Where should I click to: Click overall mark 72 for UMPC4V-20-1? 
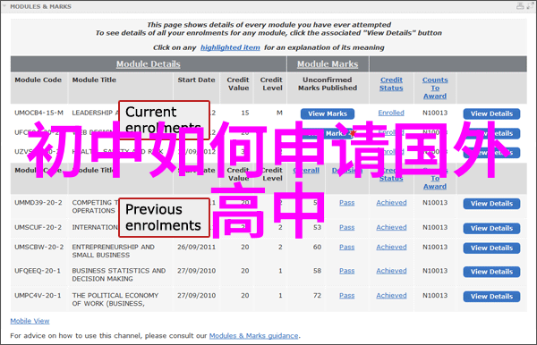317,296
